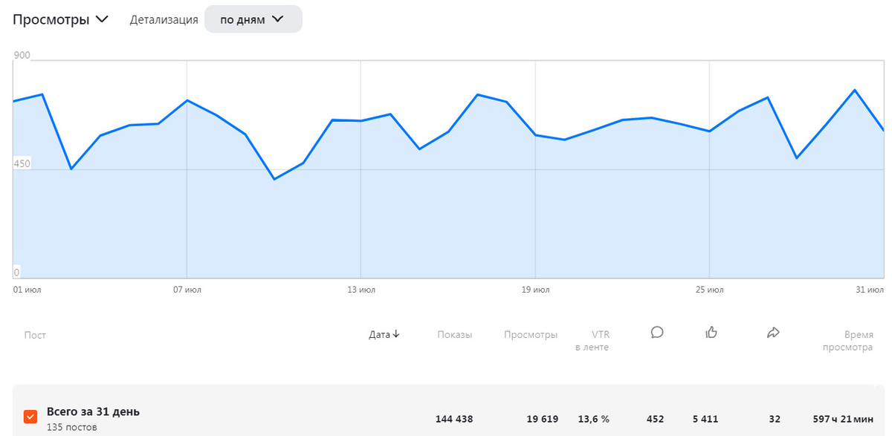This screenshot has height=436, width=892.
Task: Expand the по дням detail dropdown
Action: click(x=253, y=19)
